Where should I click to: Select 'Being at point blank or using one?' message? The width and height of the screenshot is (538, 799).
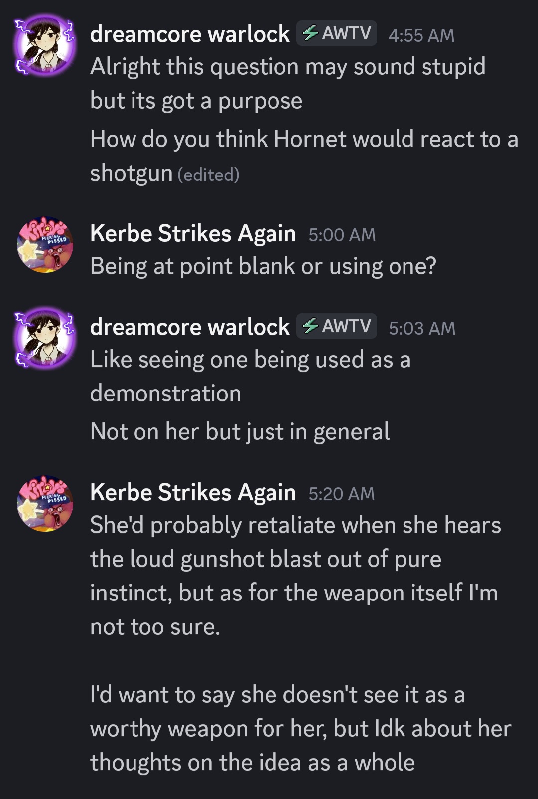pyautogui.click(x=263, y=266)
